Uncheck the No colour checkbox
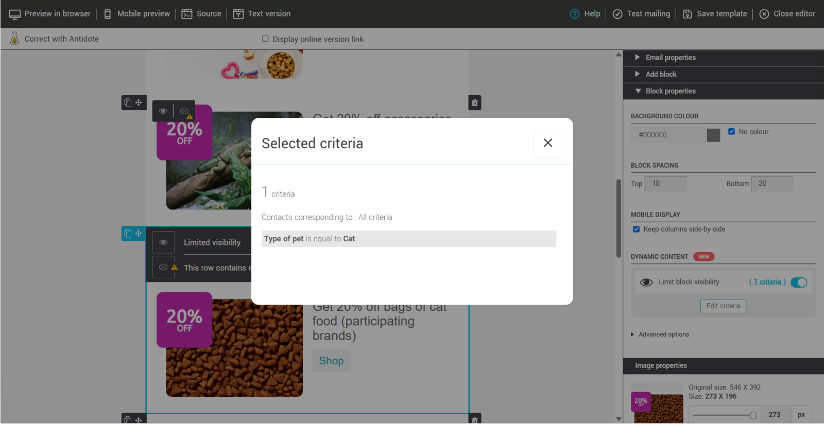This screenshot has height=424, width=824. coord(731,132)
